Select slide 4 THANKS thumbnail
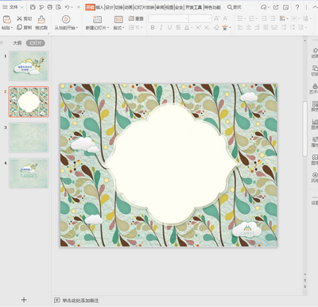Image resolution: width=318 pixels, height=307 pixels. click(x=29, y=173)
